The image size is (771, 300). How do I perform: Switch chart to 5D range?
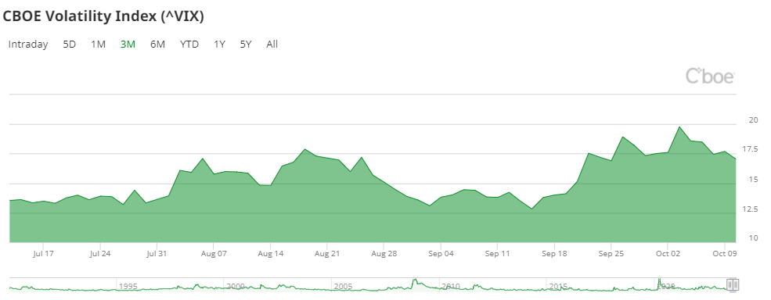click(70, 45)
